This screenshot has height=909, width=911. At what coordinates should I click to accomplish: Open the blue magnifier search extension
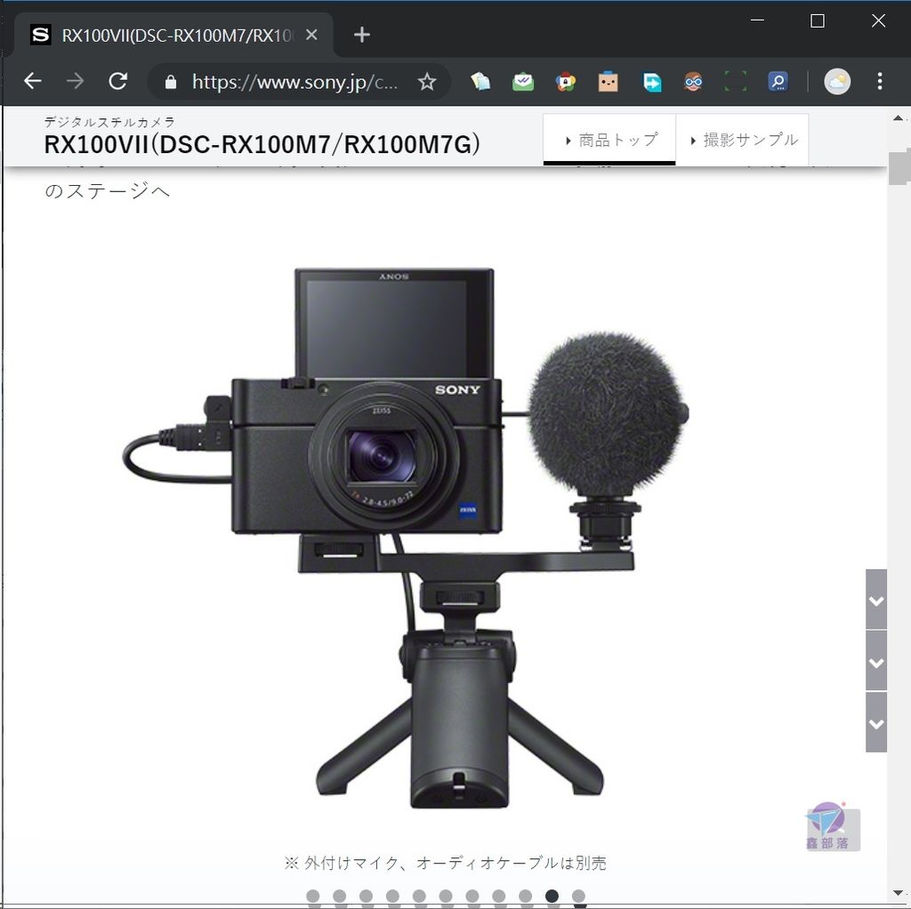point(778,81)
